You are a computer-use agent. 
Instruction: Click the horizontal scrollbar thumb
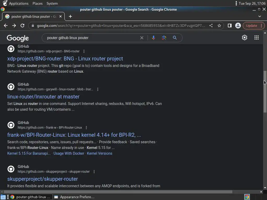[x=118, y=192]
